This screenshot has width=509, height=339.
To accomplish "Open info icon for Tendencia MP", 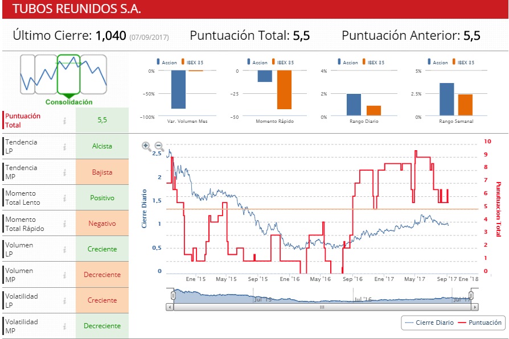I will pos(64,172).
